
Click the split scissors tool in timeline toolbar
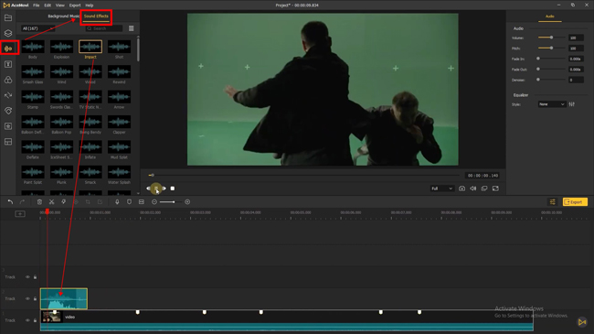[x=51, y=202]
